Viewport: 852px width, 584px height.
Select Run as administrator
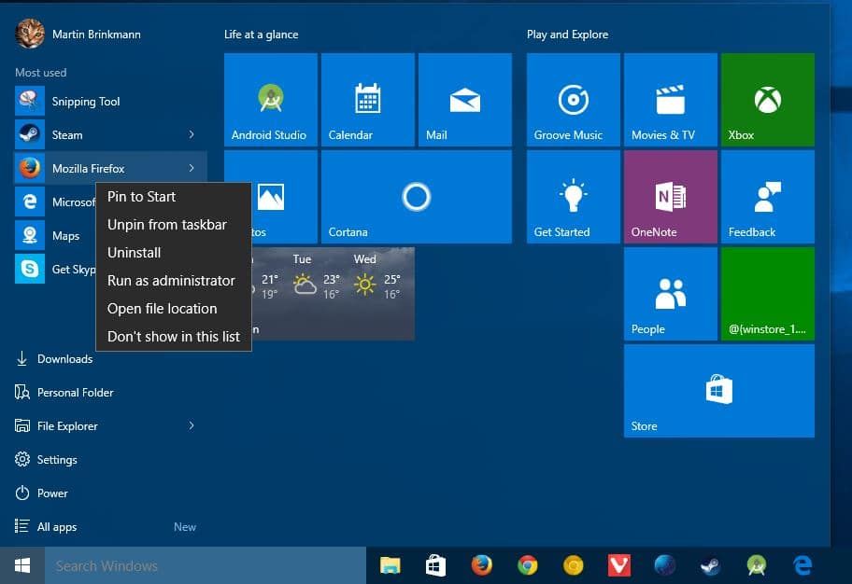click(174, 281)
